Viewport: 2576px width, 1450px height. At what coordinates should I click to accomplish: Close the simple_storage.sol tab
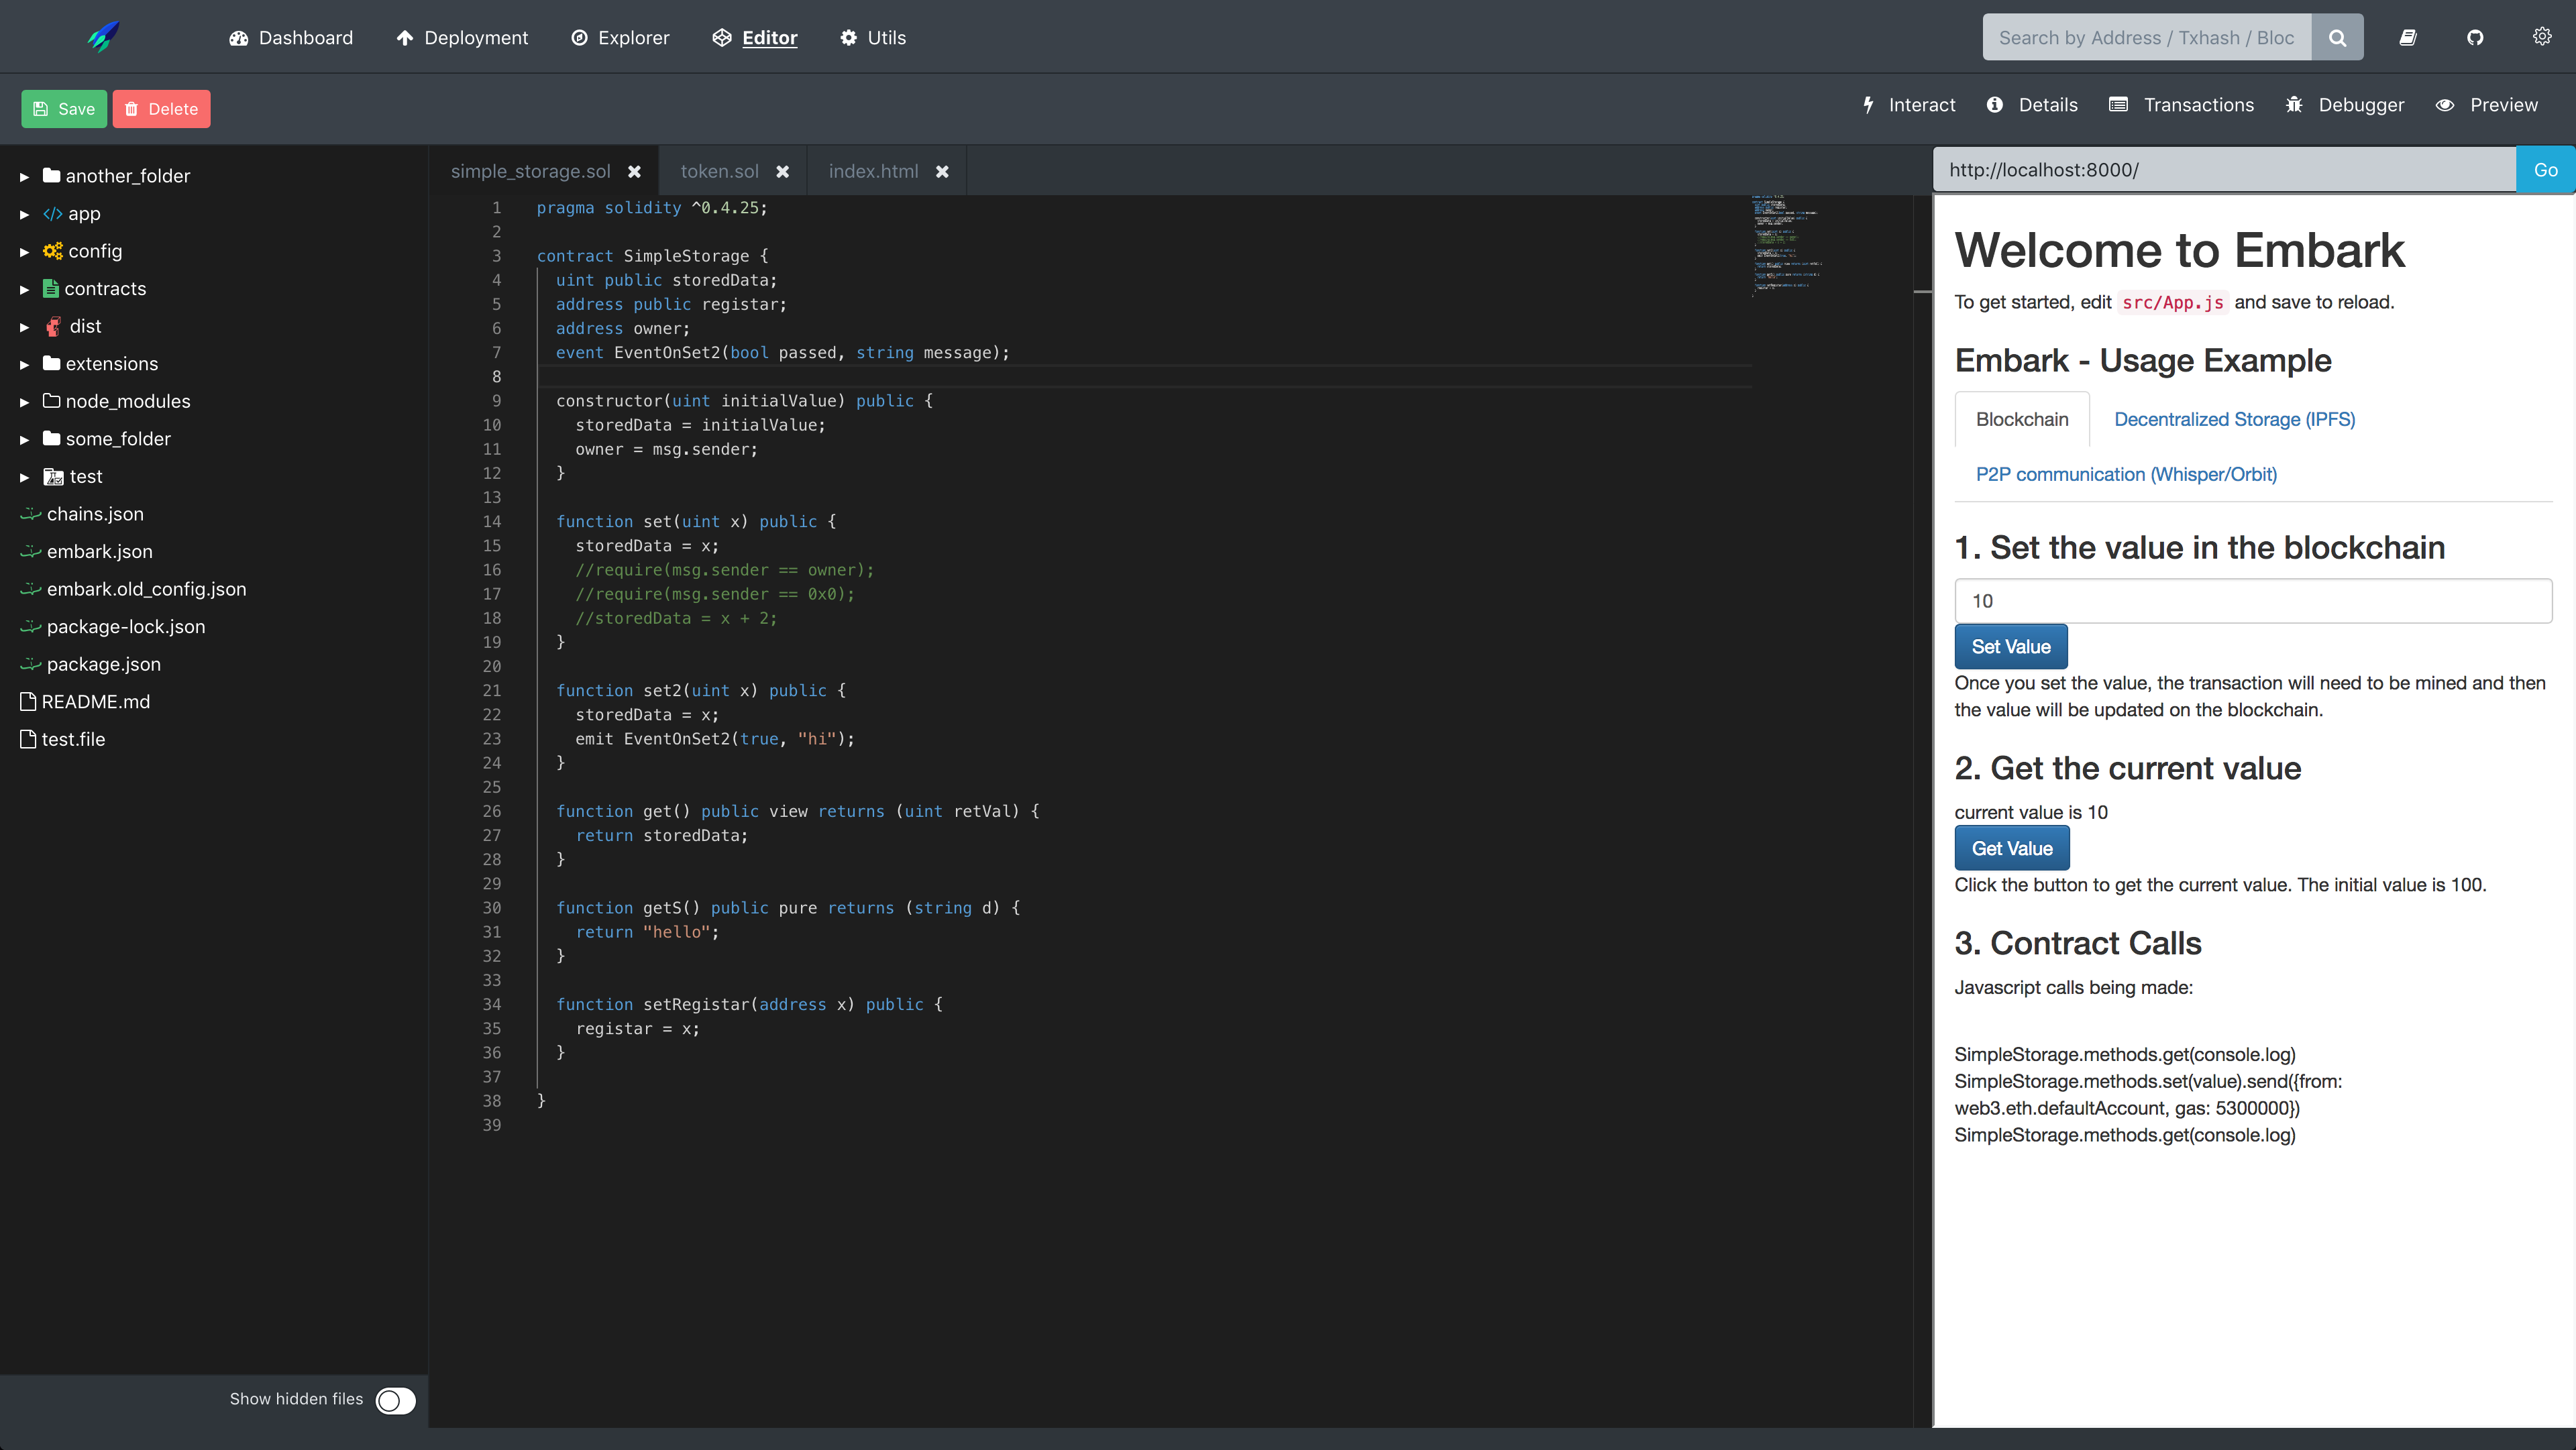(634, 171)
